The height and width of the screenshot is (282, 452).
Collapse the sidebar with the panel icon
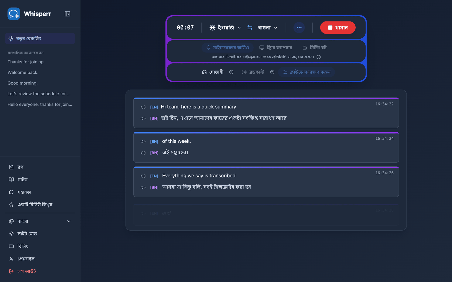[x=67, y=14]
